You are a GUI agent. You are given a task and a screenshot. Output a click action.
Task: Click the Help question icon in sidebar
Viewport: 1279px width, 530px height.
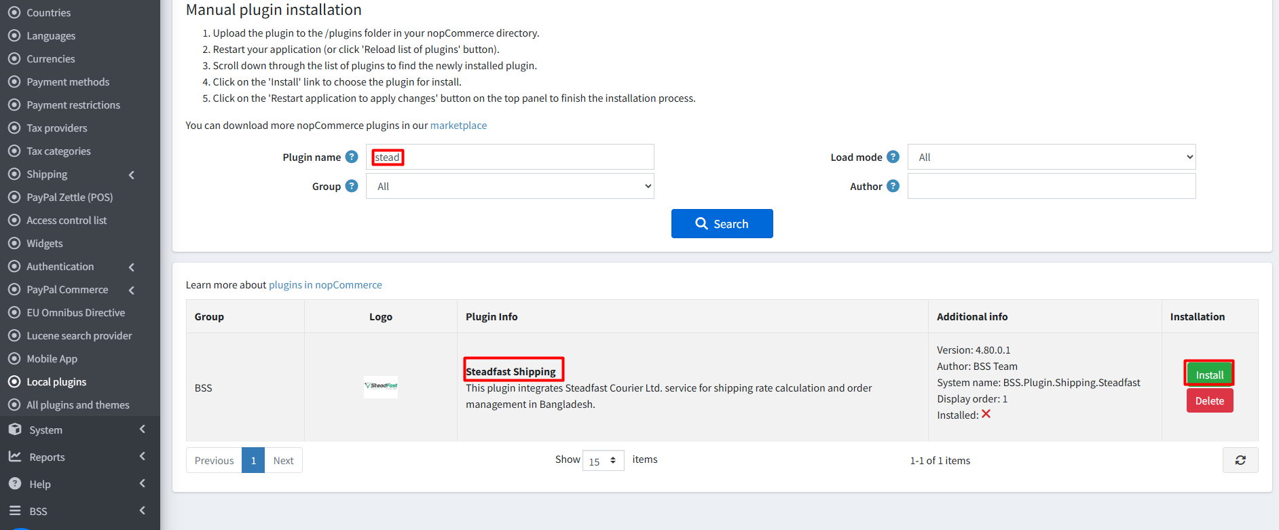(x=15, y=484)
